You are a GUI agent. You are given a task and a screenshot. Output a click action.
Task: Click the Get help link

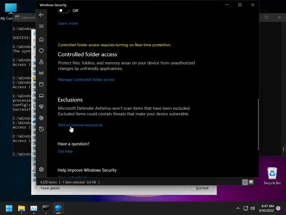65,151
